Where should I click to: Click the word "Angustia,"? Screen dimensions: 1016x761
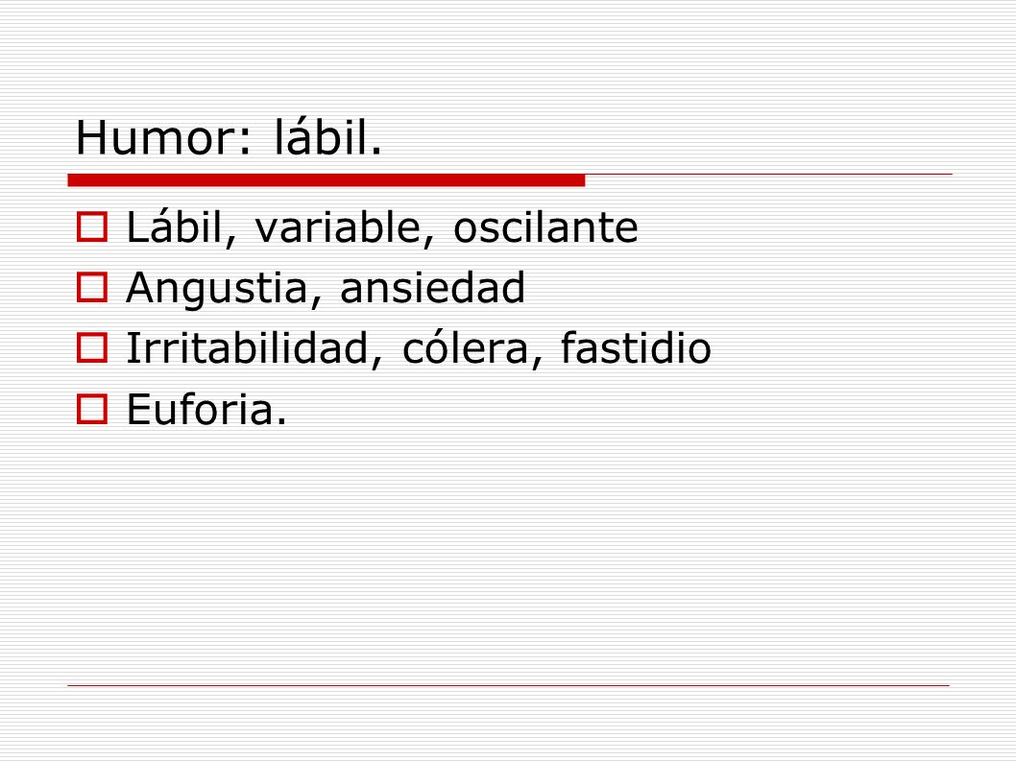pos(224,289)
